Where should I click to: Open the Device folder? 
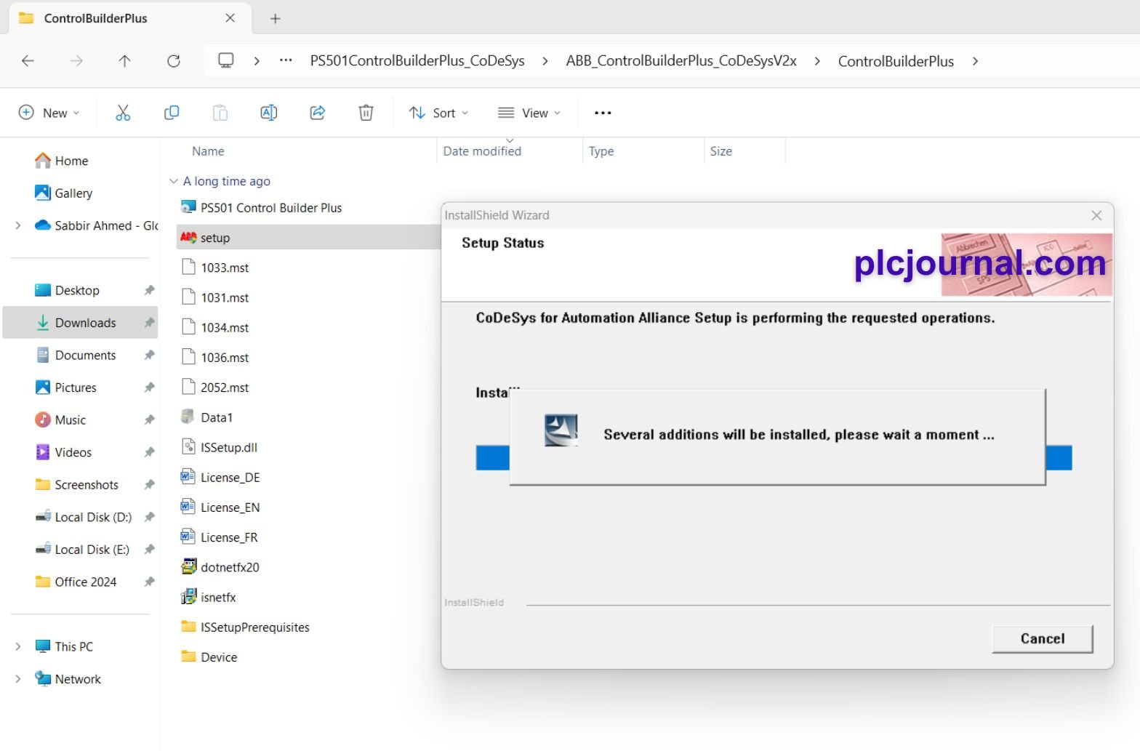pyautogui.click(x=209, y=657)
